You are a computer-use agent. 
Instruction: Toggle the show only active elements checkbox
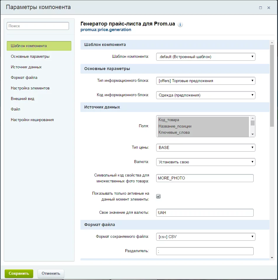[158, 196]
